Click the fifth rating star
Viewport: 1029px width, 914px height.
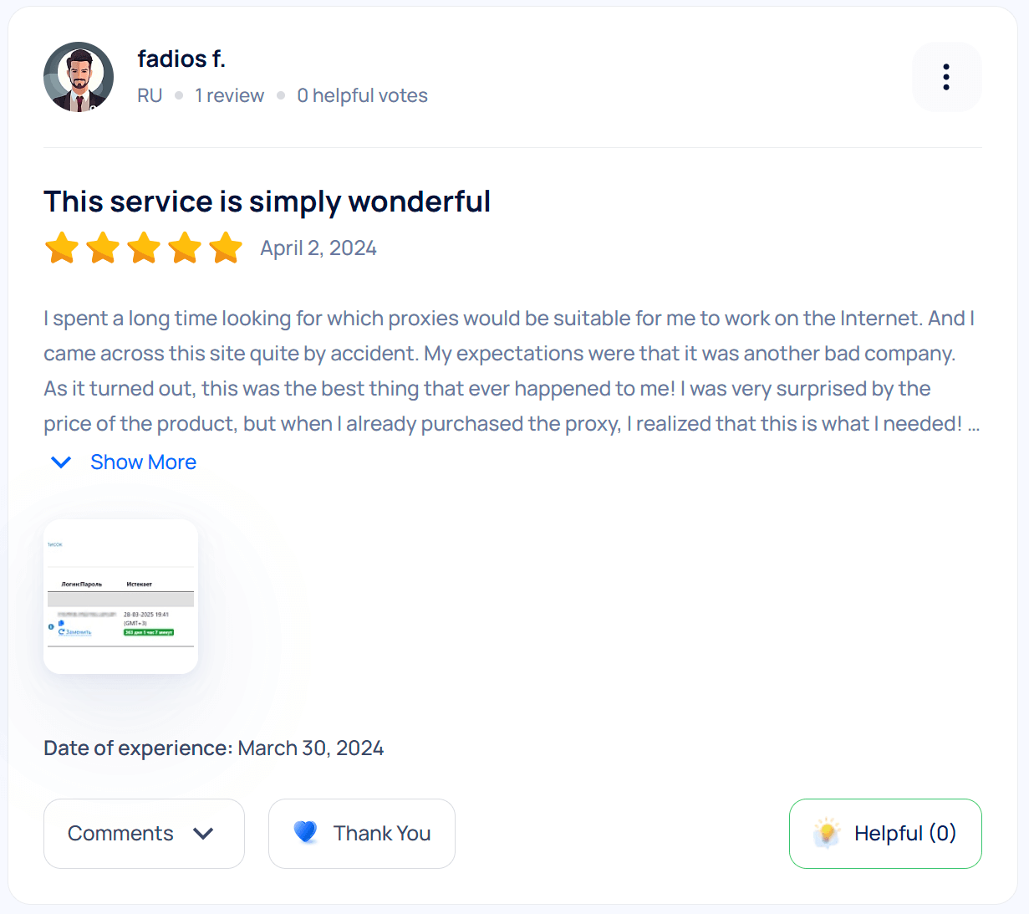tap(226, 248)
